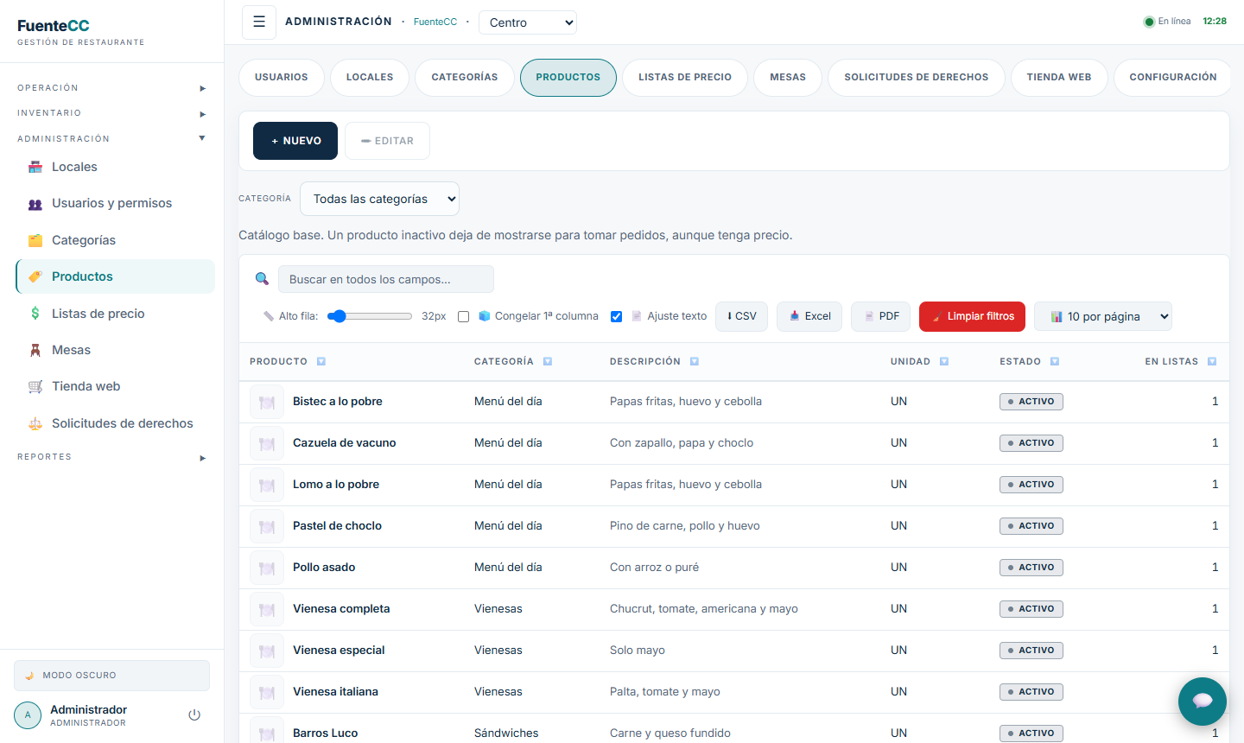Click the Buscar en todos los campos field
Image resolution: width=1244 pixels, height=743 pixels.
tap(386, 279)
